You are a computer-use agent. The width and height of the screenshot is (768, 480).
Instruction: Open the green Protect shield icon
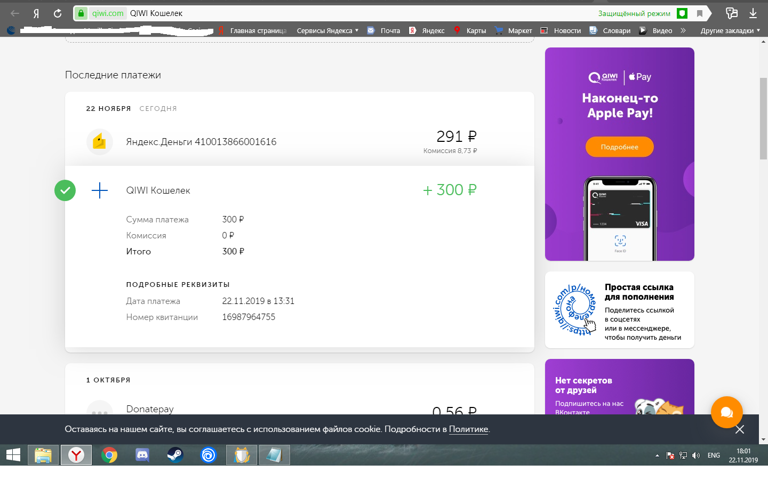[x=682, y=13]
